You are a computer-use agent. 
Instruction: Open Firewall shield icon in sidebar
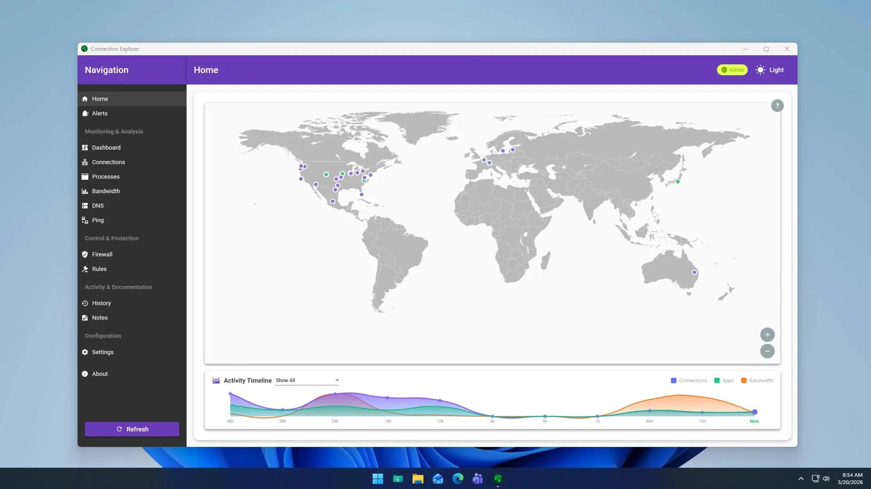(85, 255)
